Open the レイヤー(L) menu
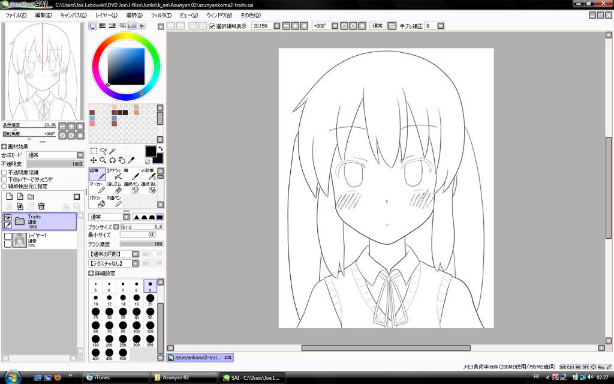Image resolution: width=614 pixels, height=384 pixels. [x=107, y=15]
